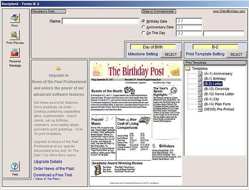This screenshot has height=190, width=249.
Task: Click the Academy Award Winning Movies heading
Action: click(118, 163)
